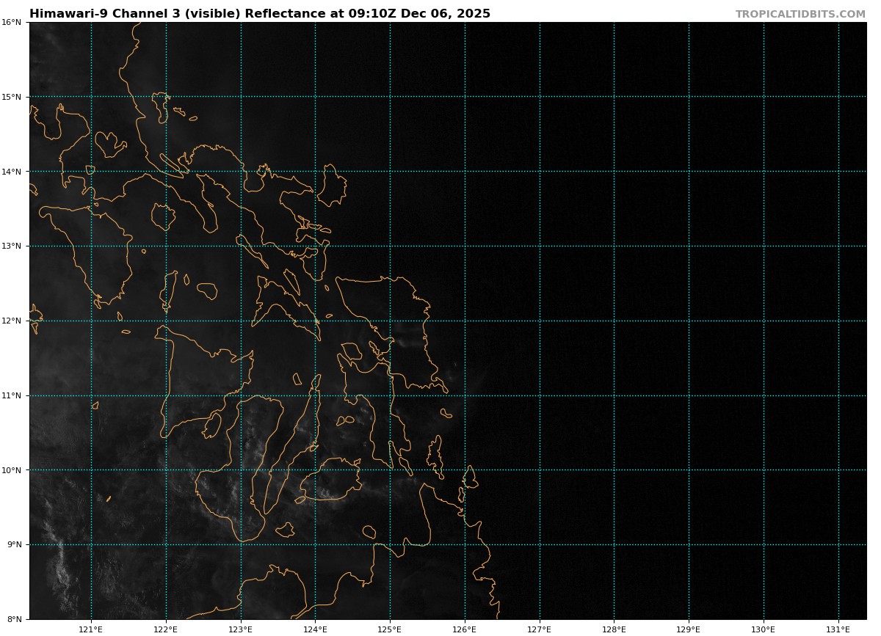Click gridline intersection at 122°E and 15°N
Image resolution: width=881 pixels, height=636 pixels.
click(166, 97)
